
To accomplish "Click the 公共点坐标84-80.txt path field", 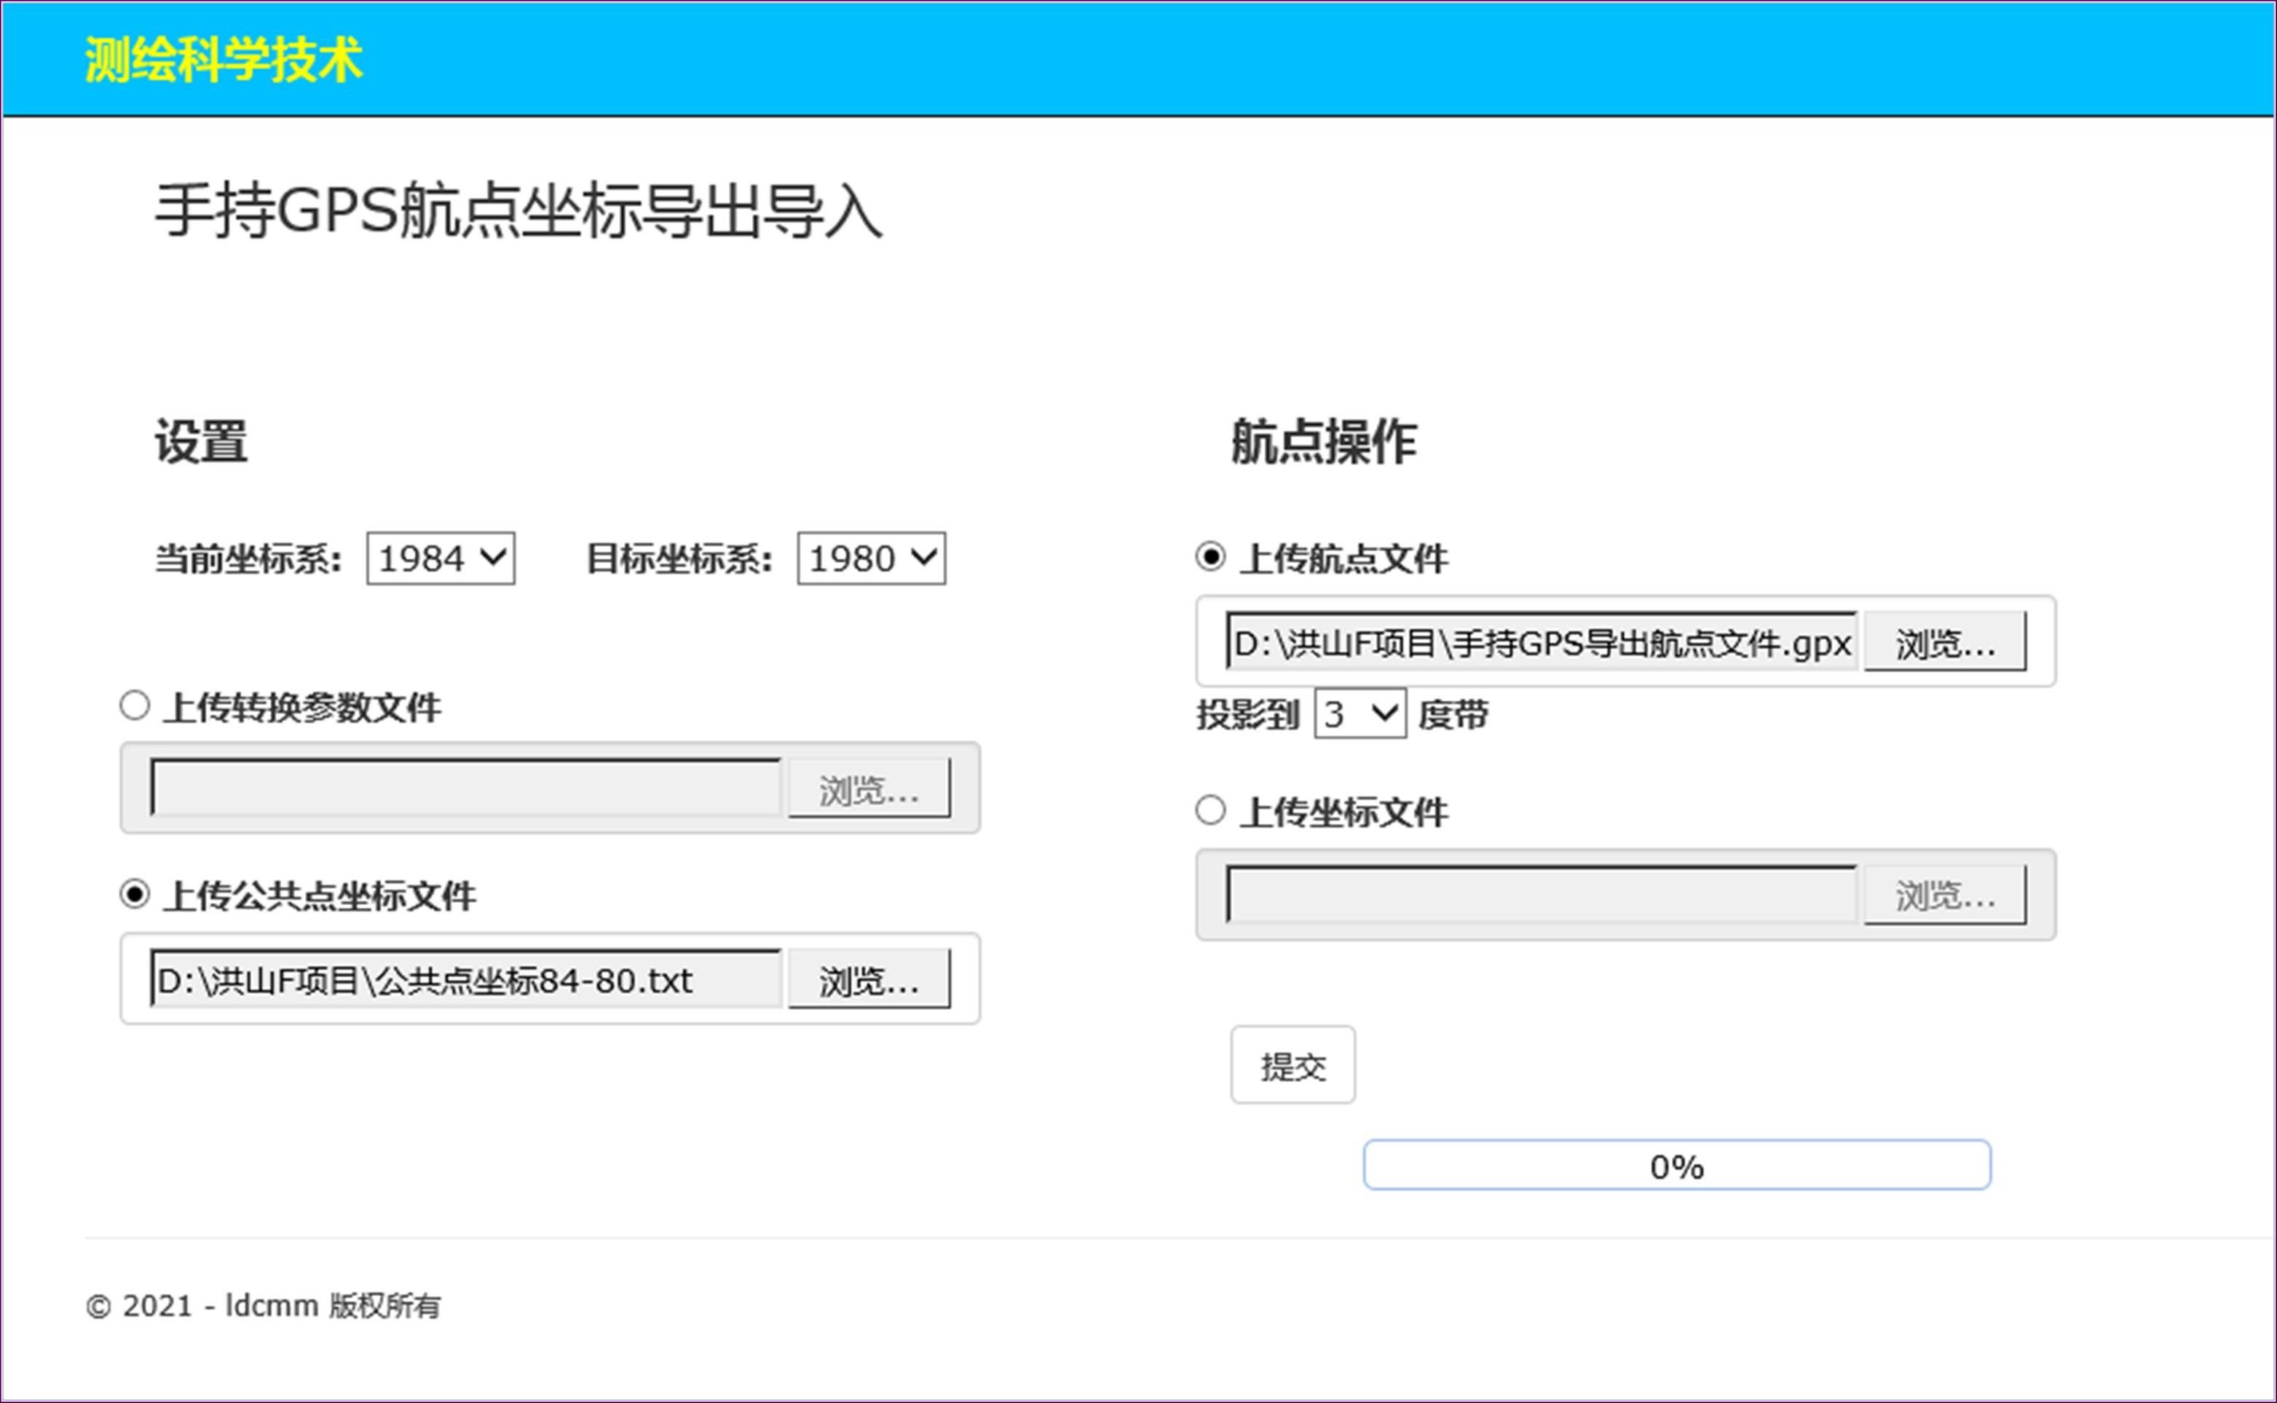I will pyautogui.click(x=464, y=979).
